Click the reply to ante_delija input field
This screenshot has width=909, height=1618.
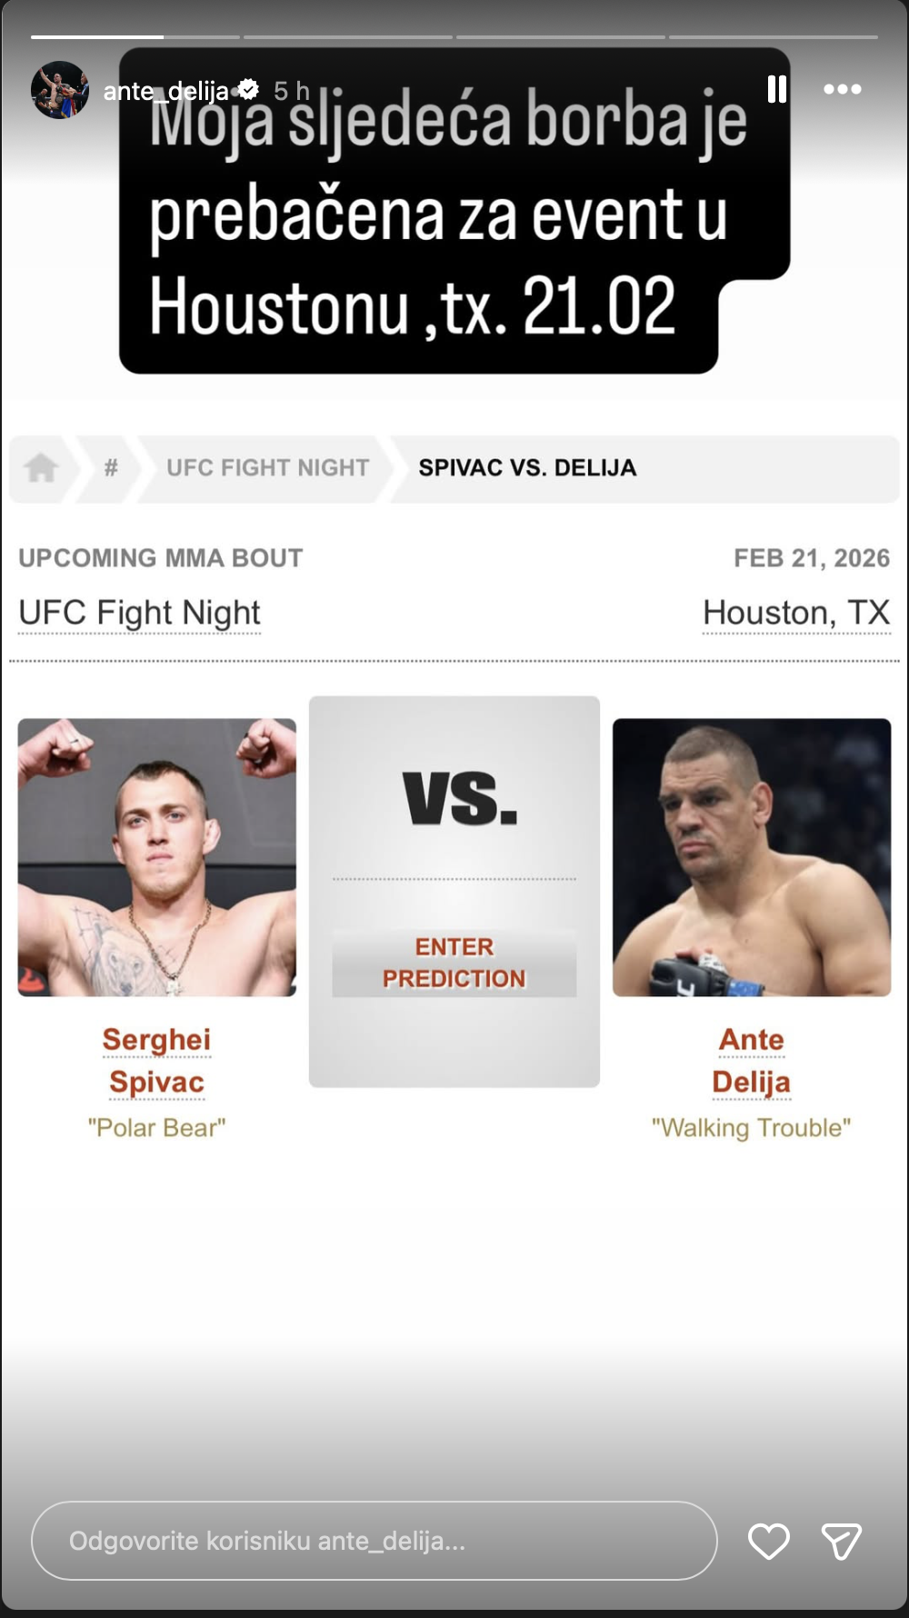374,1541
